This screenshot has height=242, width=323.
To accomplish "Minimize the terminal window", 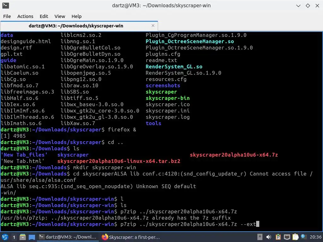I will coord(298,6).
